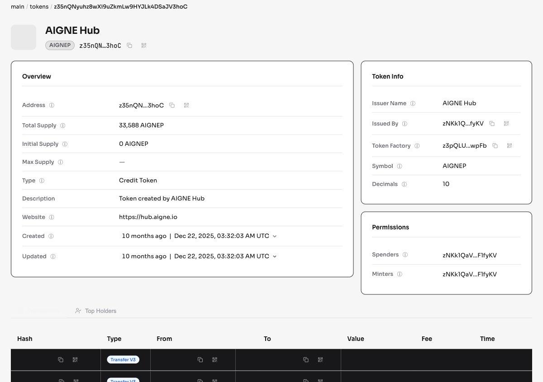Screen dimensions: 543x382
Task: Click the full token address in the breadcrumb
Action: pos(121,7)
